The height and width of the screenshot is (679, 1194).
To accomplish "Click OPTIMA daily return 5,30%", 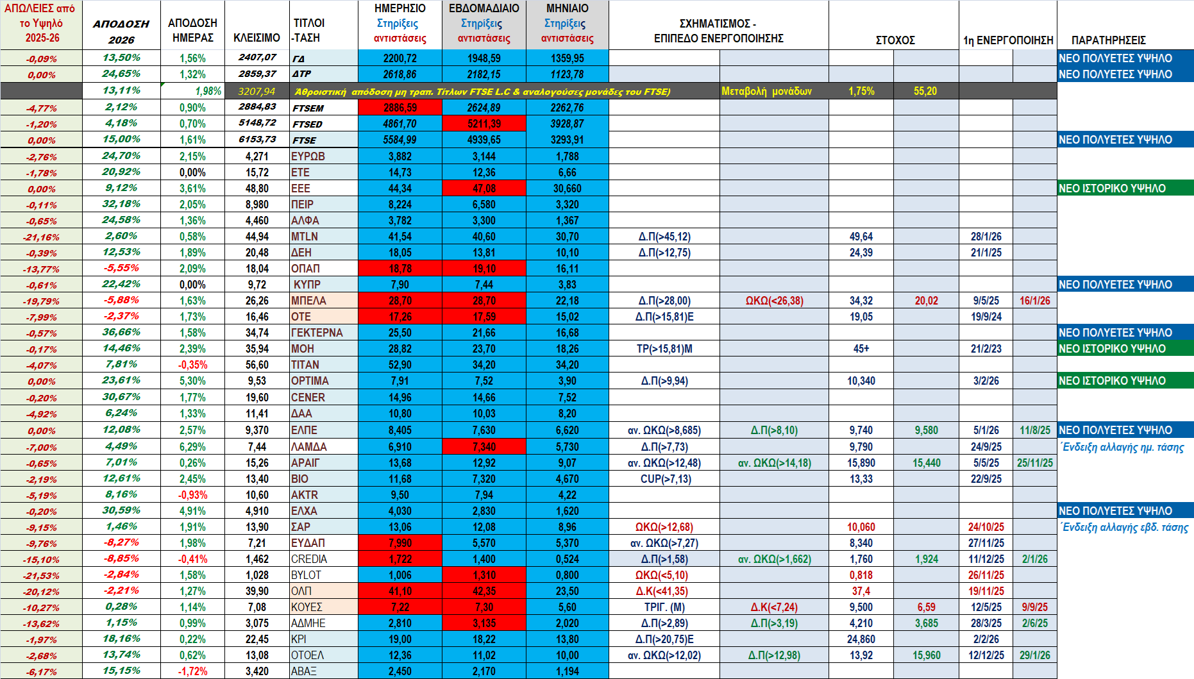I will [192, 381].
